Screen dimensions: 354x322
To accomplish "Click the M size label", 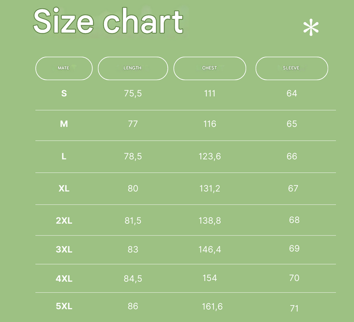I will pos(64,124).
